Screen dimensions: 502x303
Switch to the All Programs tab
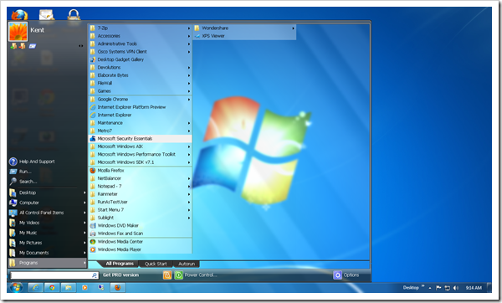pos(120,264)
